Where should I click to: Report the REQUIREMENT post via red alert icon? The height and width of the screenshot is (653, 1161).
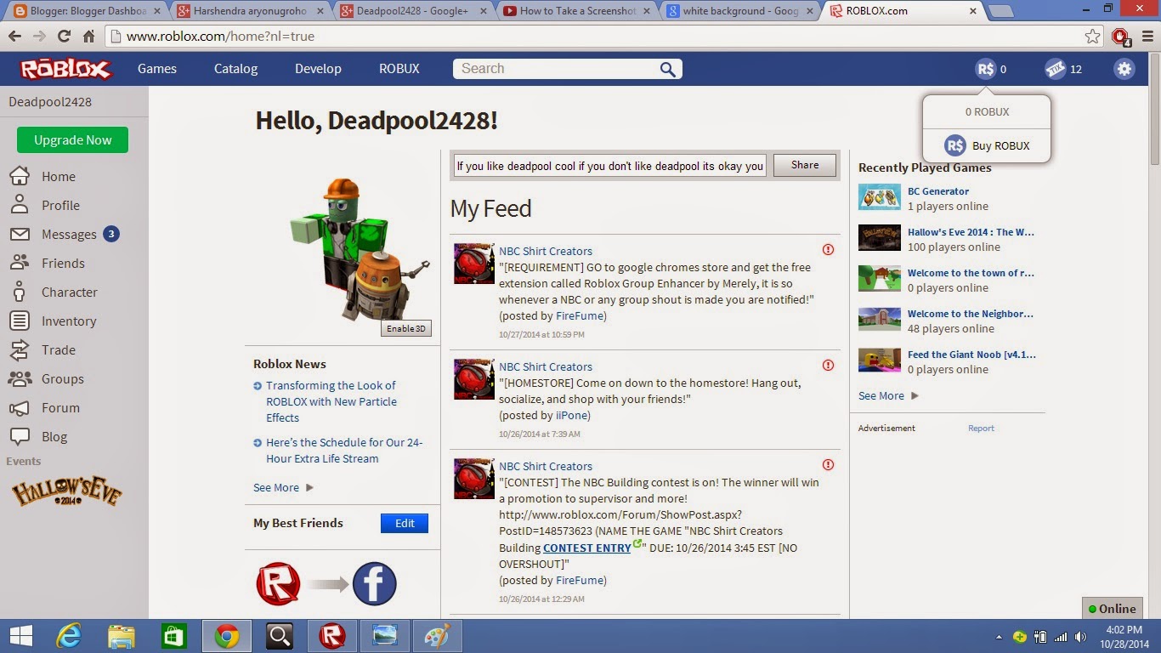(x=828, y=250)
